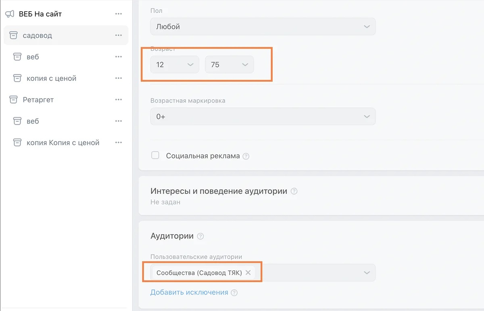Viewport: 484px width, 311px height.
Task: Click megaphone icon next to ВЕБ На сайт
Action: [x=10, y=14]
